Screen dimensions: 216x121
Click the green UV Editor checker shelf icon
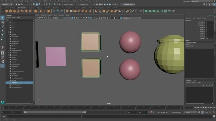pos(166,11)
